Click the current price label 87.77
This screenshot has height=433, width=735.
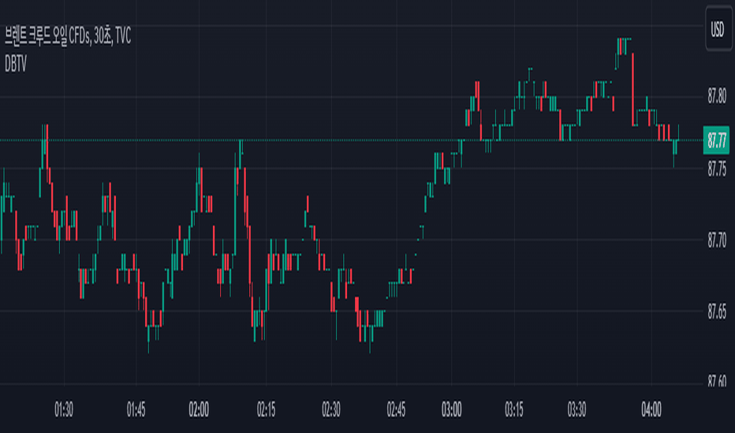click(x=716, y=140)
